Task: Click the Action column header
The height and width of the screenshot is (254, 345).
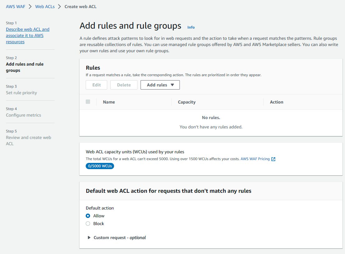Action: coord(276,102)
